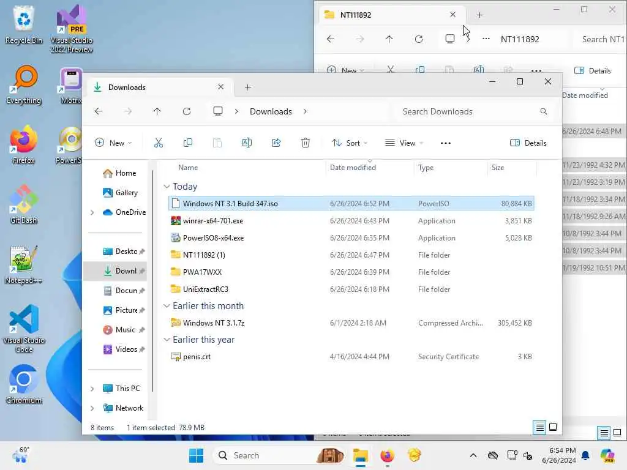This screenshot has height=470, width=627.
Task: Click the PC icon in Downloads address bar
Action: point(218,111)
